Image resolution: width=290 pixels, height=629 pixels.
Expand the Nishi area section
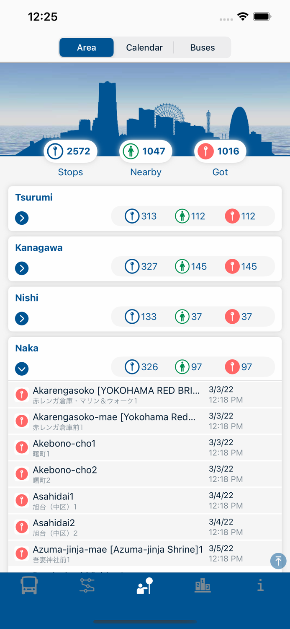22,319
